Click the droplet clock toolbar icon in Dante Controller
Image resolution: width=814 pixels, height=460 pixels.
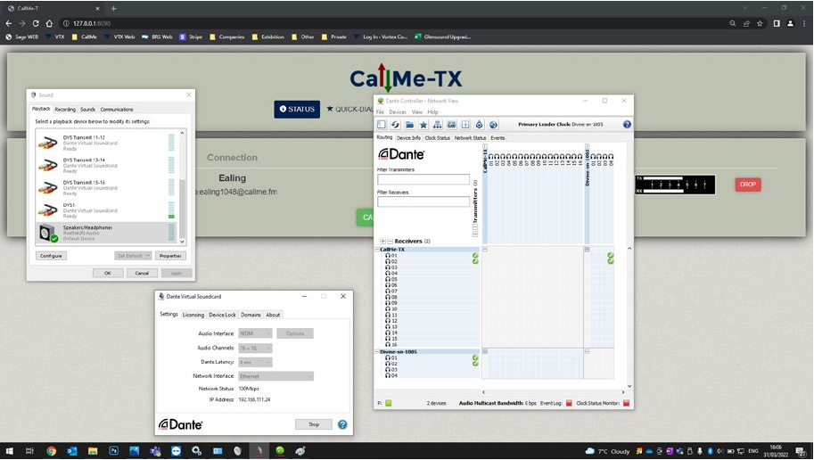(479, 125)
